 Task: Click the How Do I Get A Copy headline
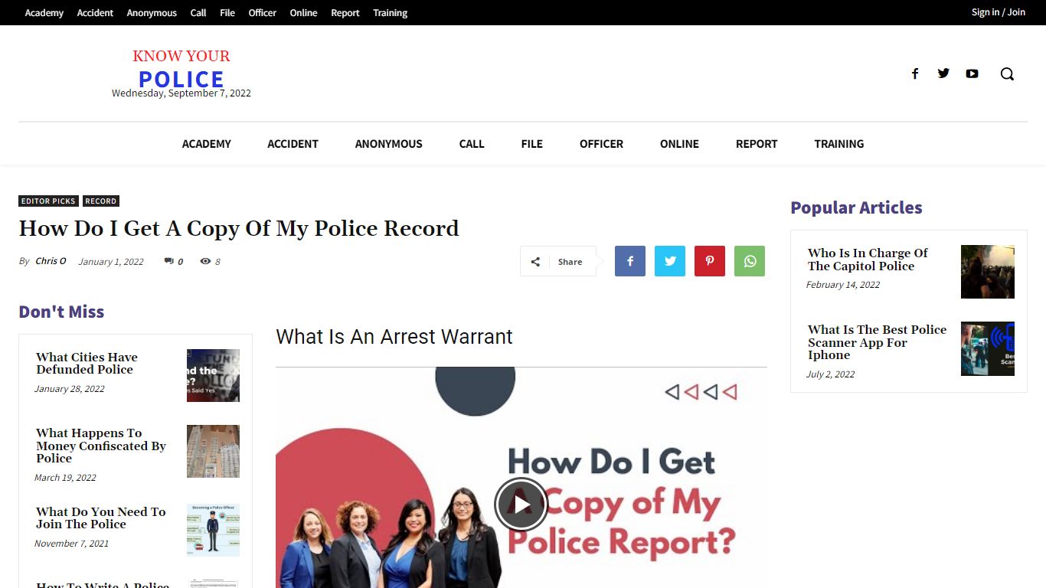pyautogui.click(x=239, y=228)
